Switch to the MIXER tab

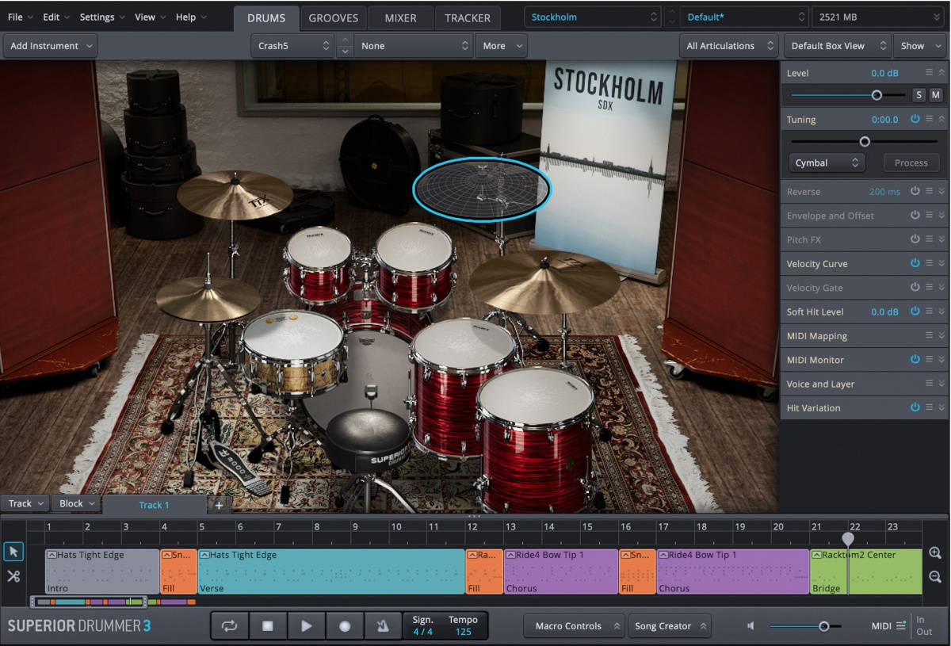click(x=400, y=17)
